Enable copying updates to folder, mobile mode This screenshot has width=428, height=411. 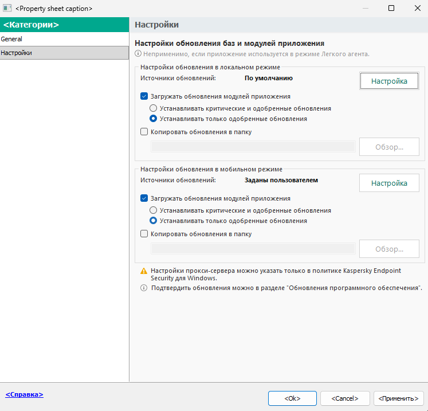(x=144, y=234)
